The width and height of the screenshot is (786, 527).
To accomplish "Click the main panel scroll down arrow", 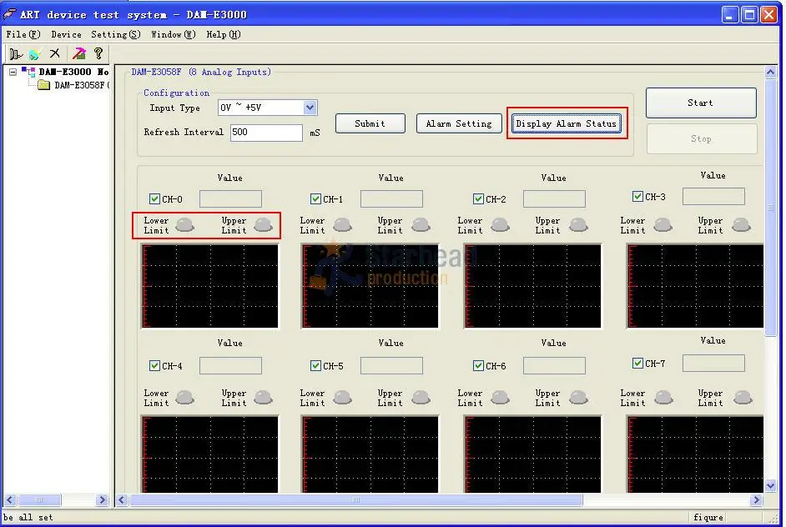I will click(770, 485).
